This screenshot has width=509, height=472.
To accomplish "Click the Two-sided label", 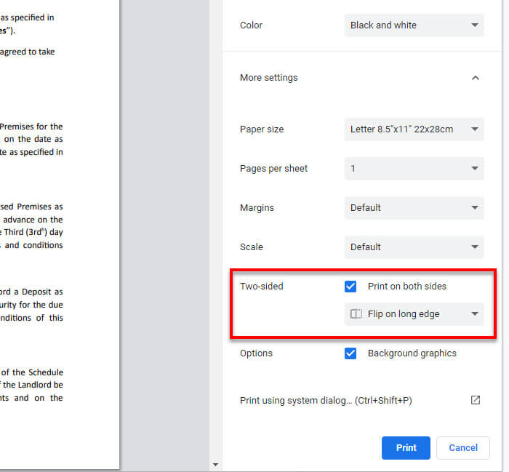I will click(261, 287).
